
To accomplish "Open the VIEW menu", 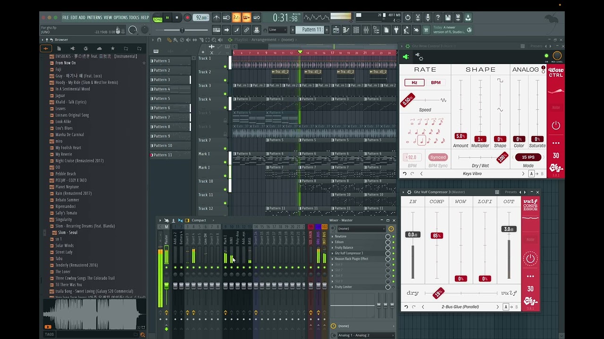I will tap(108, 18).
